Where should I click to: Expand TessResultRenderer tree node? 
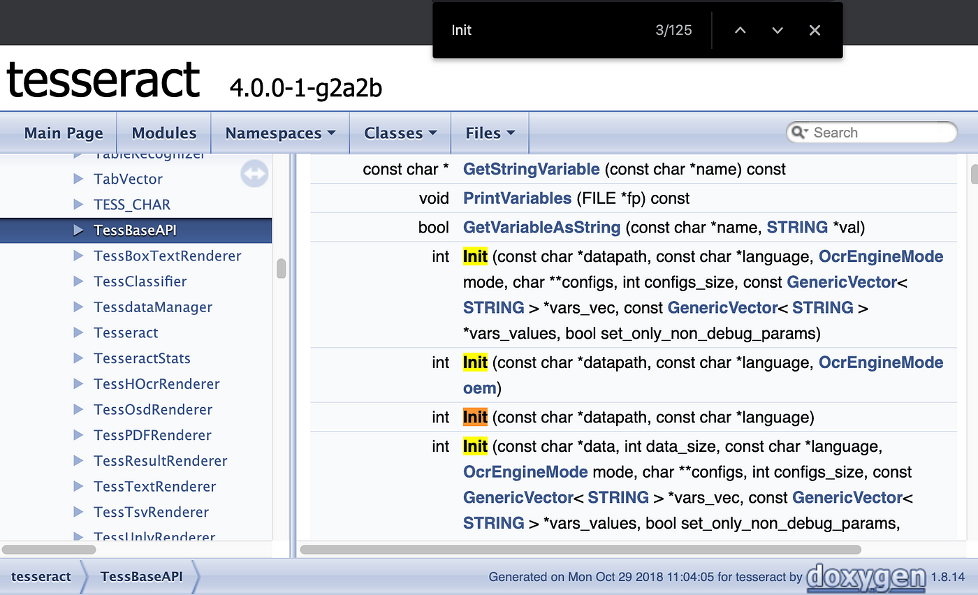click(x=78, y=460)
